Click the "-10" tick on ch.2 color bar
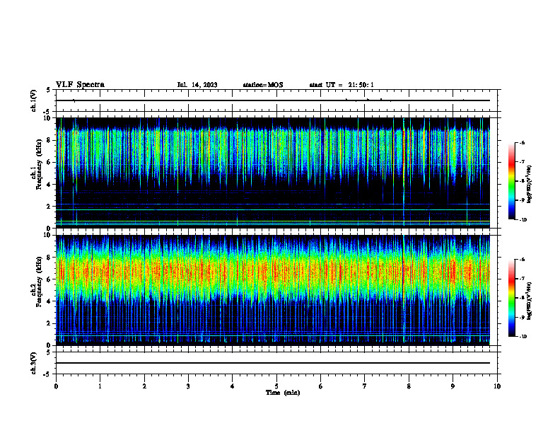This screenshot has width=560, height=433. (523, 336)
